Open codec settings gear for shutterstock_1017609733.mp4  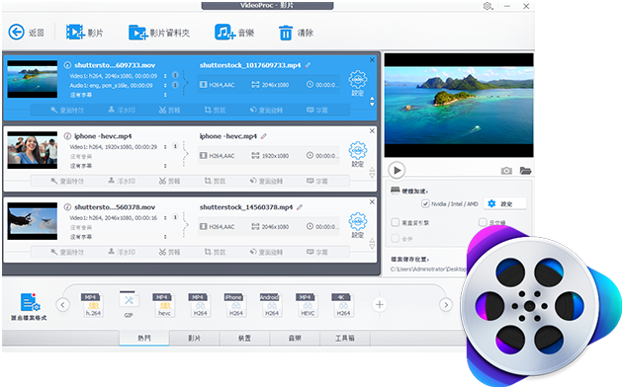[358, 80]
